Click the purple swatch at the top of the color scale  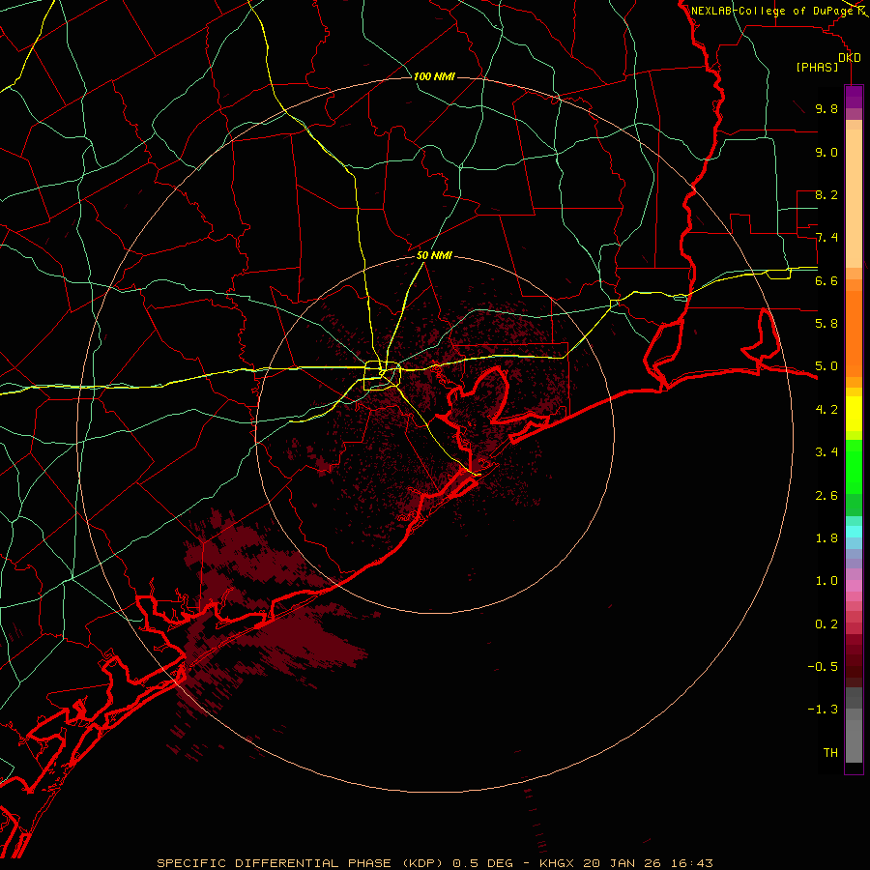pyautogui.click(x=854, y=97)
